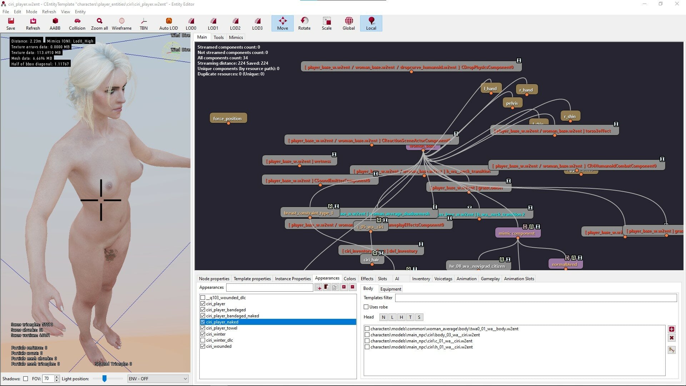This screenshot has height=386, width=686.
Task: Open the ENV - OFF dropdown
Action: pos(158,378)
